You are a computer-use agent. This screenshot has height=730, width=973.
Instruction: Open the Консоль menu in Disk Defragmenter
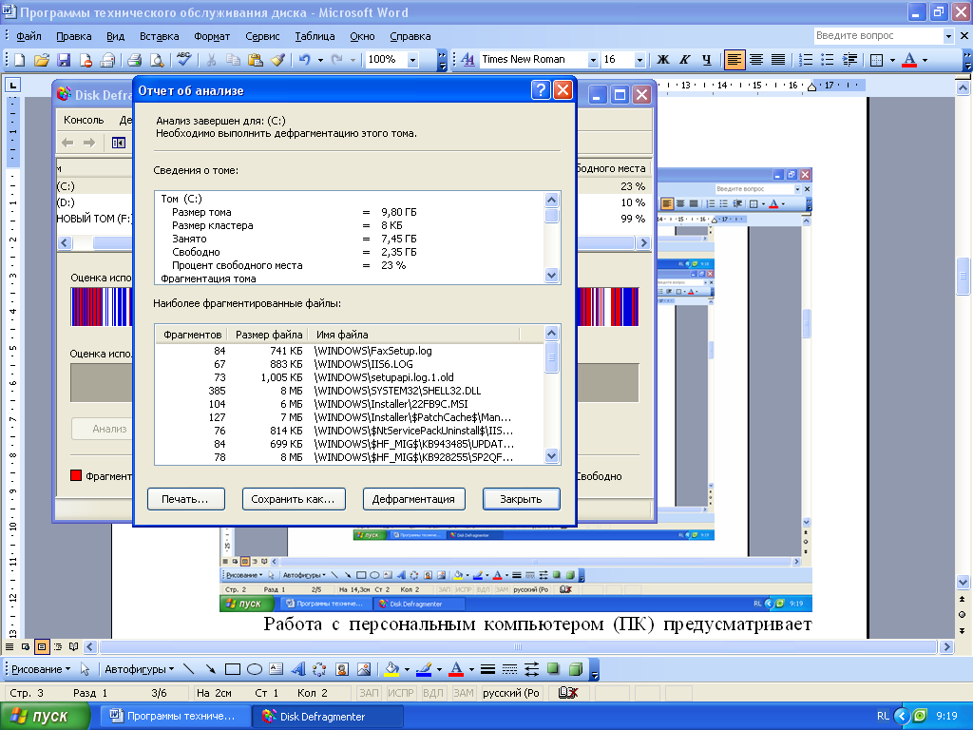coord(84,120)
